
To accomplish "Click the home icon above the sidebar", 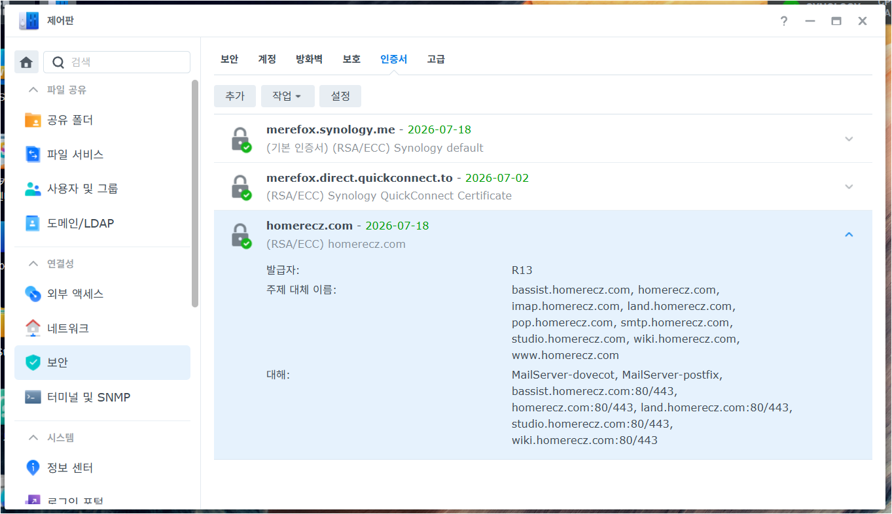I will (26, 61).
